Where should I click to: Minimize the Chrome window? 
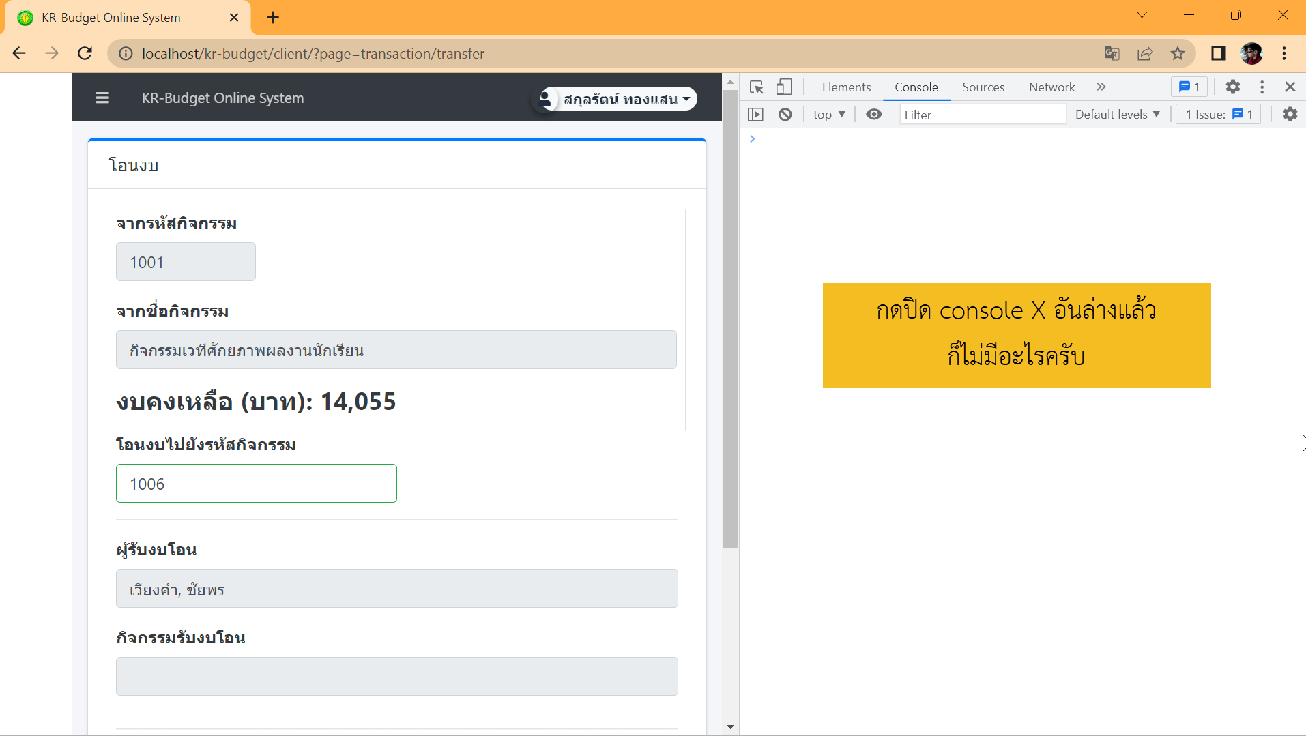(x=1189, y=15)
